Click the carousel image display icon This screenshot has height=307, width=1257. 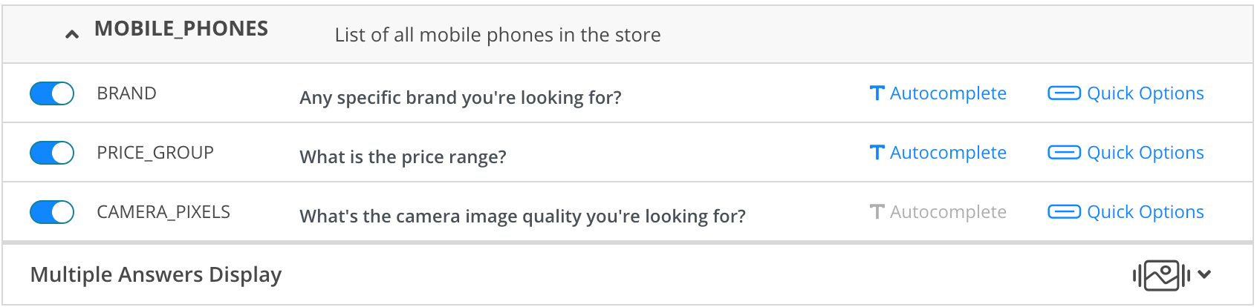coord(1161,275)
